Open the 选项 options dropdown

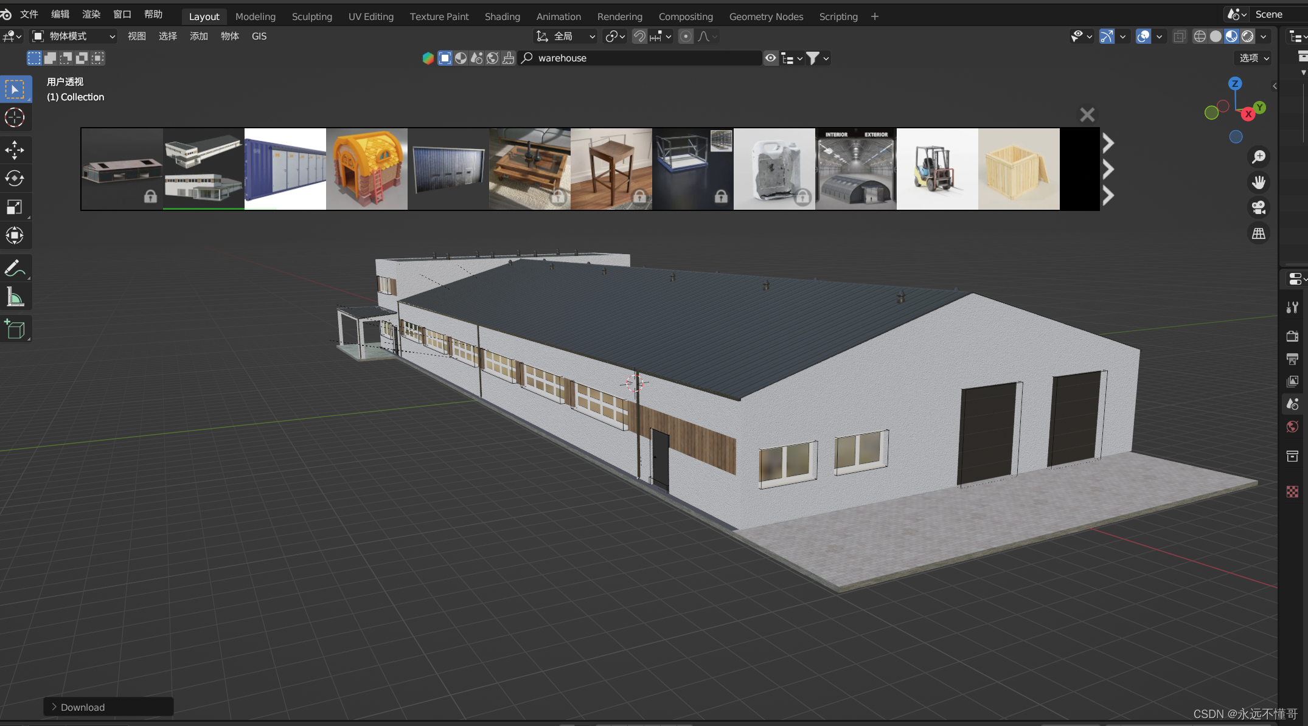coord(1254,58)
